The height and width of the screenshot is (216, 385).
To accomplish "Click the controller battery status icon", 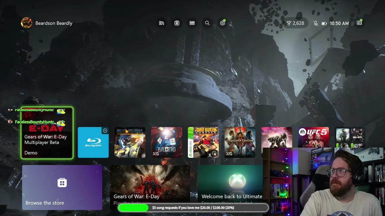I will point(324,23).
